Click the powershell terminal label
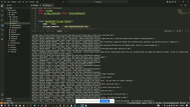 tap(168, 31)
